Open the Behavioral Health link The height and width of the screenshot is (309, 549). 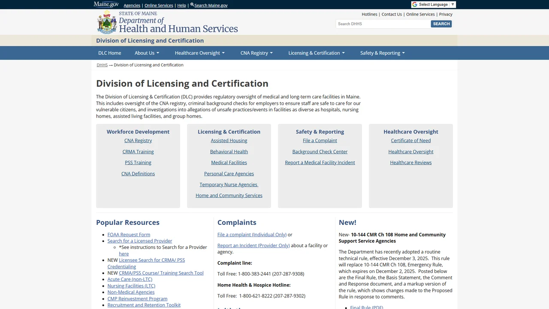click(x=229, y=151)
